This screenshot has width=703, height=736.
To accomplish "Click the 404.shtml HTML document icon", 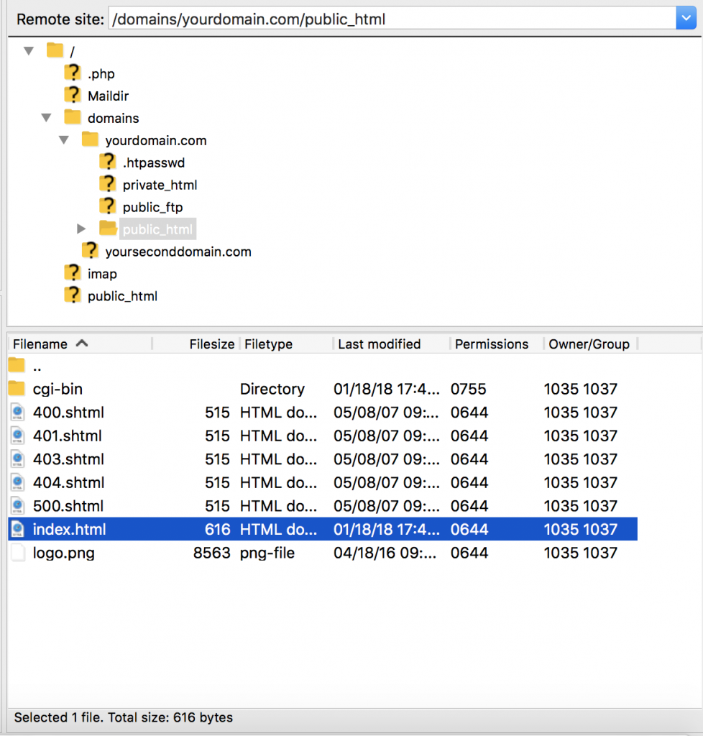I will (x=18, y=482).
